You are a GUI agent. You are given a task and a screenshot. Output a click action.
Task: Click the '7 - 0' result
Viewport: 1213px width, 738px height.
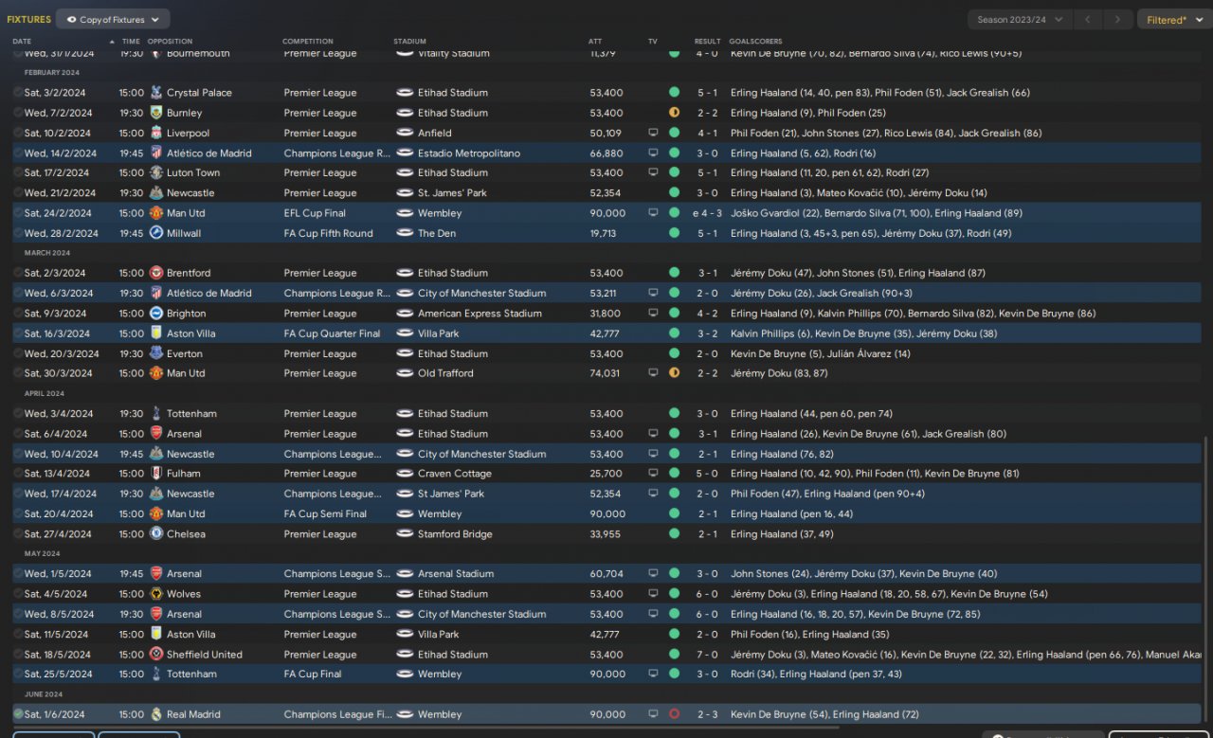click(x=708, y=655)
